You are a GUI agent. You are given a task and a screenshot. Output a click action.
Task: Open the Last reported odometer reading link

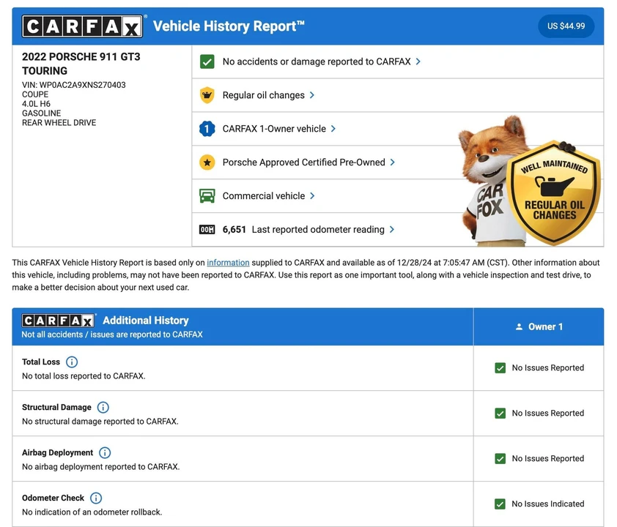point(318,230)
